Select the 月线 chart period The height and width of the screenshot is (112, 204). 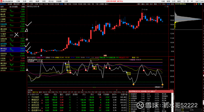70,4
